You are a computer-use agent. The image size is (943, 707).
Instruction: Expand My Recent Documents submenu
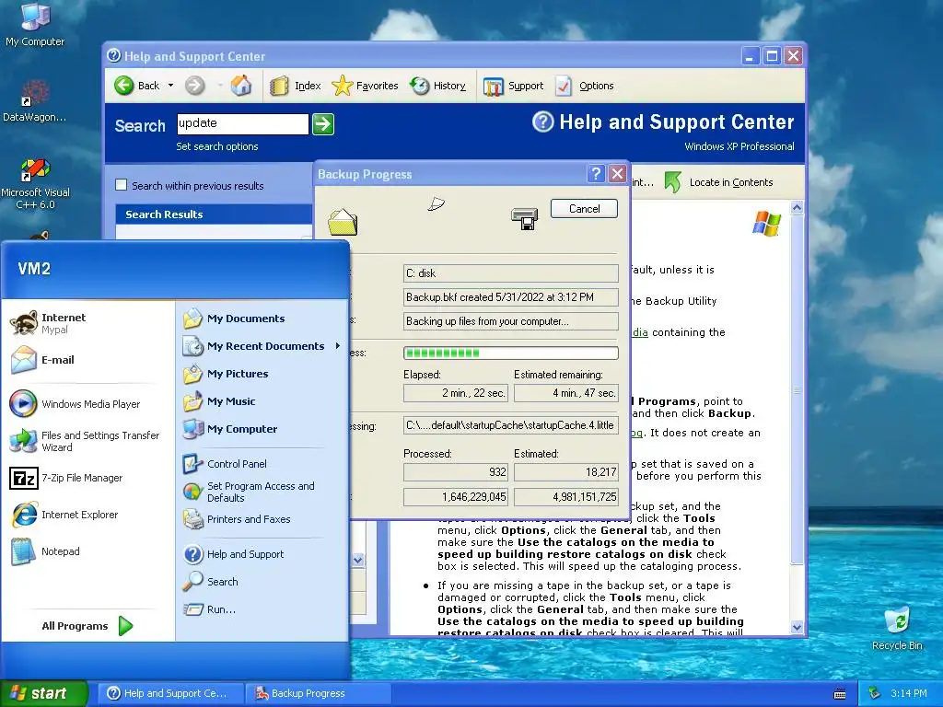[262, 346]
